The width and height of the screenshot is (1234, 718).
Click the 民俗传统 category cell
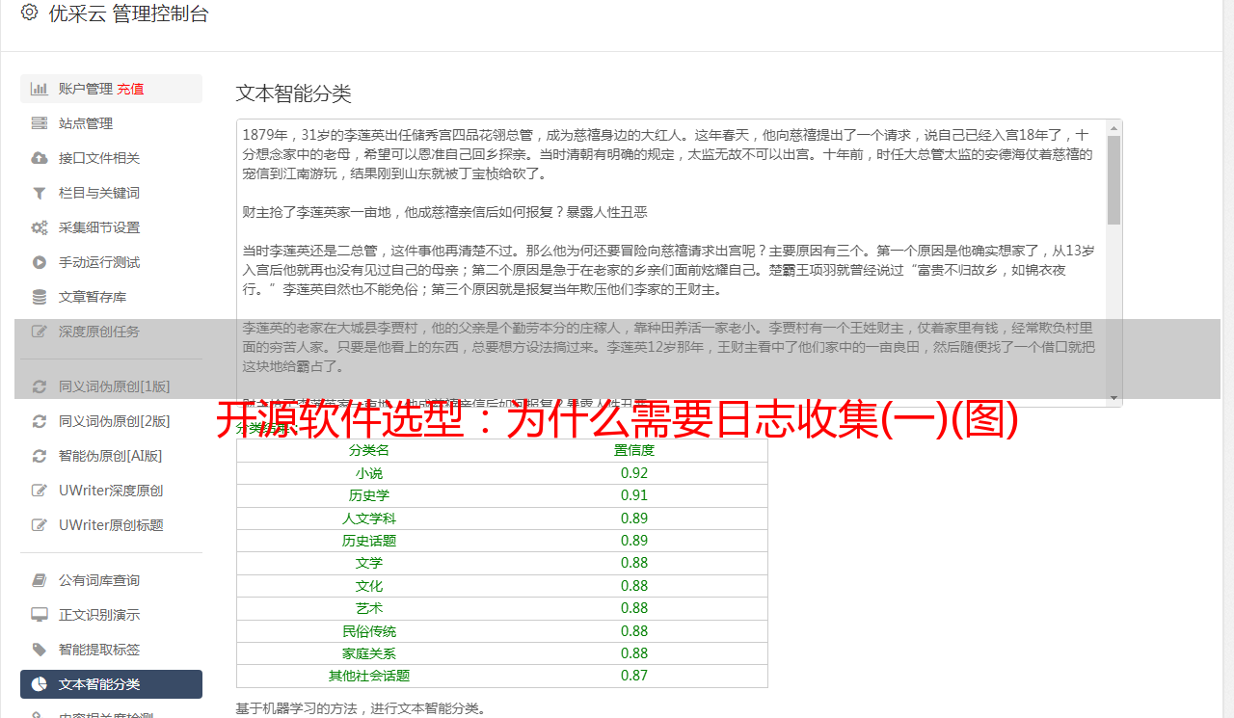[369, 631]
